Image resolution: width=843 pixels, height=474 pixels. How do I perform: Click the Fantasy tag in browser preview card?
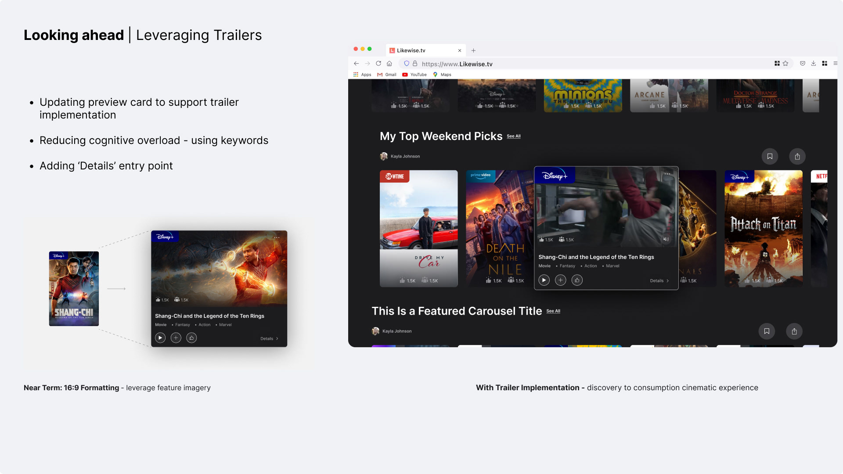567,266
